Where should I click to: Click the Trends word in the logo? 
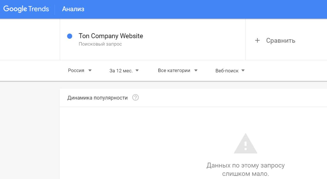tap(39, 9)
